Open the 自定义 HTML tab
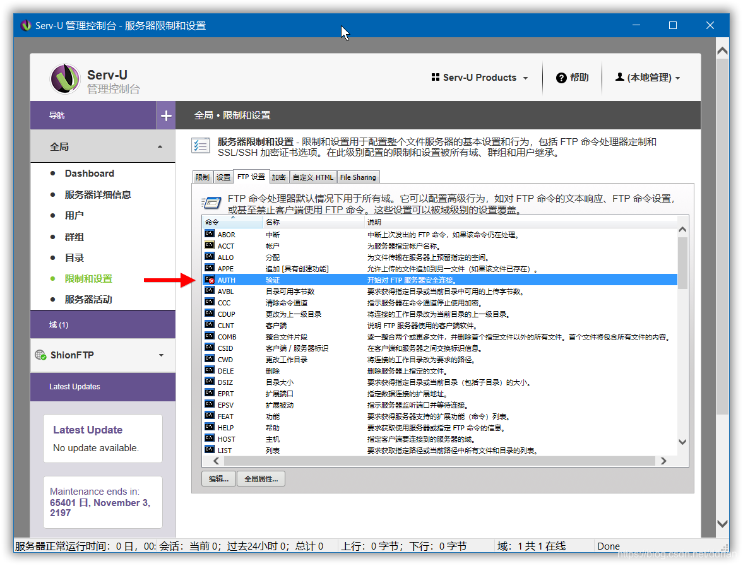The height and width of the screenshot is (566, 743). point(312,177)
